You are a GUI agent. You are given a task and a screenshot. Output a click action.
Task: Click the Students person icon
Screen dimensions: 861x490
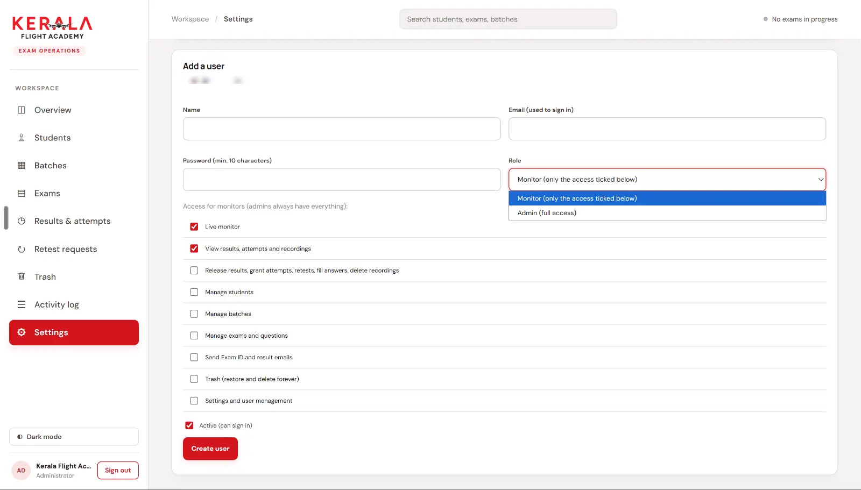[22, 138]
